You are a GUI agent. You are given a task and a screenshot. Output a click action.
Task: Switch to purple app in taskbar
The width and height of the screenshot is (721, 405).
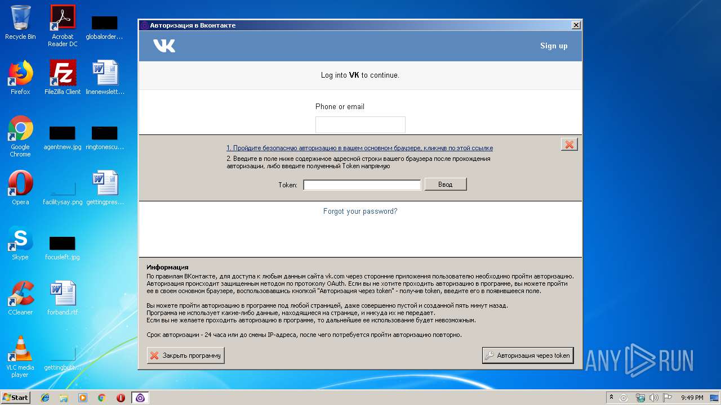point(140,398)
